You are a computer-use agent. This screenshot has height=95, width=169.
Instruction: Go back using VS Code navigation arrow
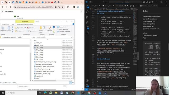click(104, 2)
